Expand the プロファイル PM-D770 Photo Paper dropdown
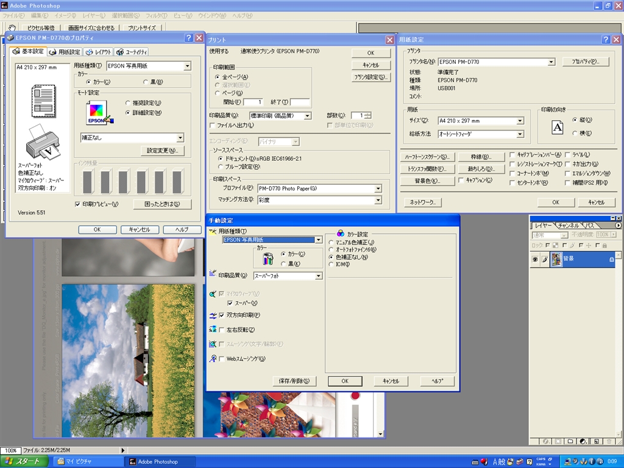Image resolution: width=624 pixels, height=468 pixels. coord(378,189)
